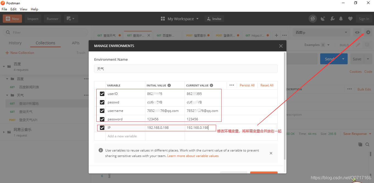Open the notifications bell icon

click(341, 19)
